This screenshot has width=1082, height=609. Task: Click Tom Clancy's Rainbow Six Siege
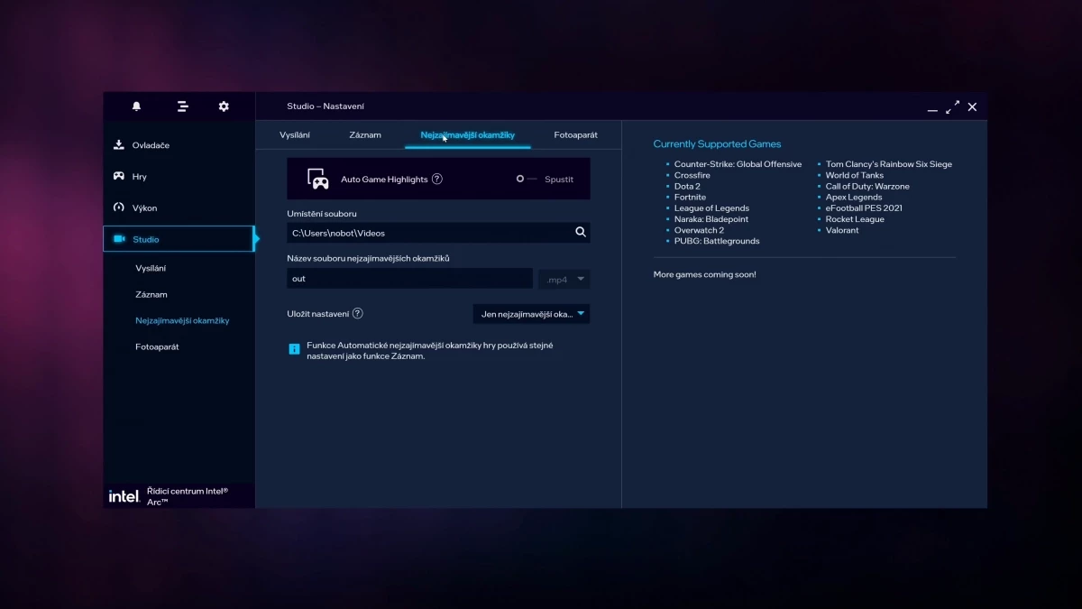click(x=889, y=164)
